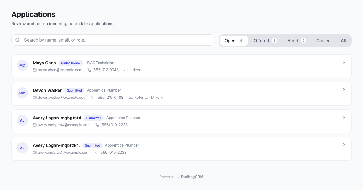Click the devon.walker@example.com email text
This screenshot has width=363, height=190.
click(x=62, y=97)
